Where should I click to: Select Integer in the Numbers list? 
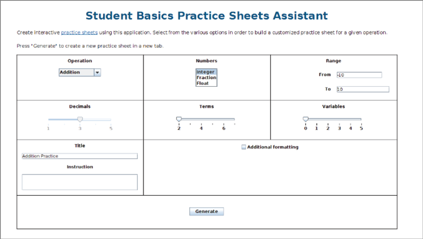click(206, 72)
